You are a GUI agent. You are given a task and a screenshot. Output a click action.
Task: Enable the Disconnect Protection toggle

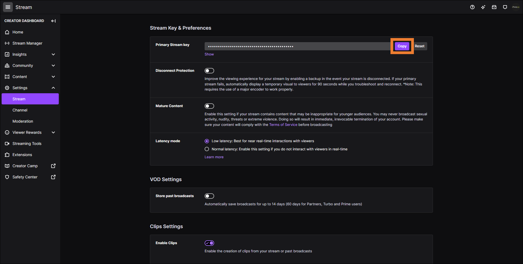point(209,71)
